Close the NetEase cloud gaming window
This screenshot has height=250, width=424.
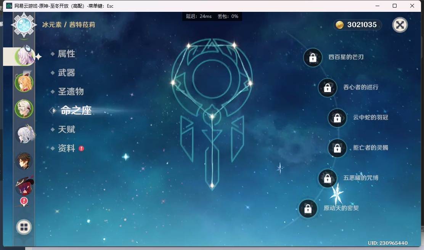412,6
